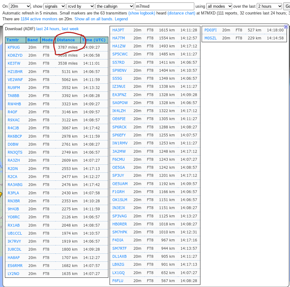Open callsign 9H4JB link
Screen dimensions: 290x287
[13, 209]
